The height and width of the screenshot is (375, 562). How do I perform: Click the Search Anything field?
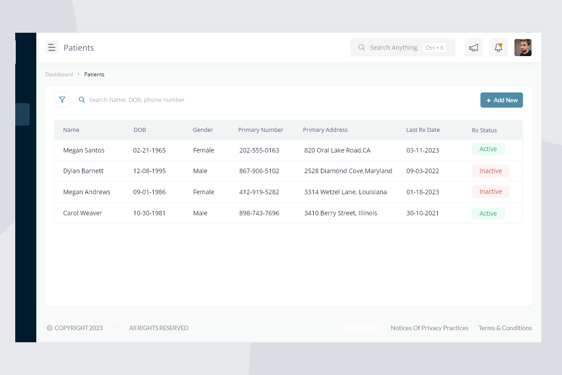tap(393, 48)
